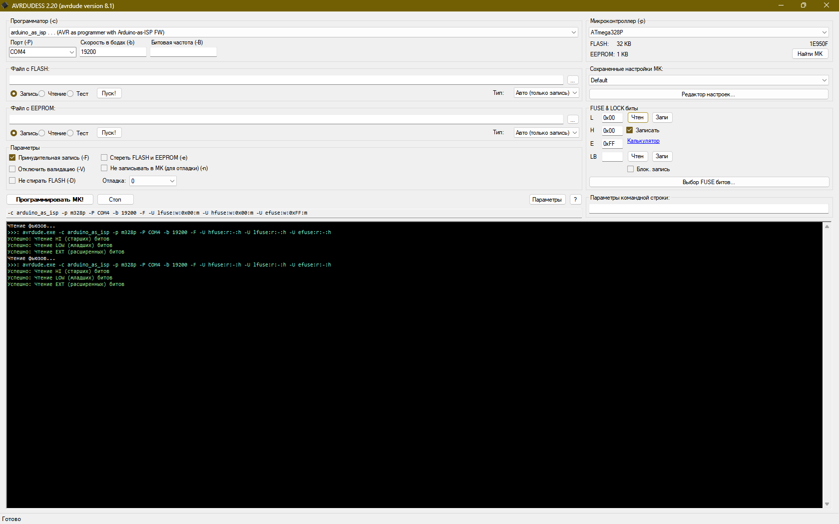The height and width of the screenshot is (524, 839).
Task: Select the EEPROM test radio button
Action: click(x=70, y=133)
